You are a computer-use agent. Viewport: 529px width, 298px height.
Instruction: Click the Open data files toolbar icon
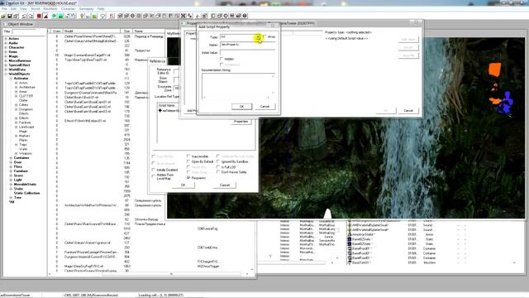(3, 16)
